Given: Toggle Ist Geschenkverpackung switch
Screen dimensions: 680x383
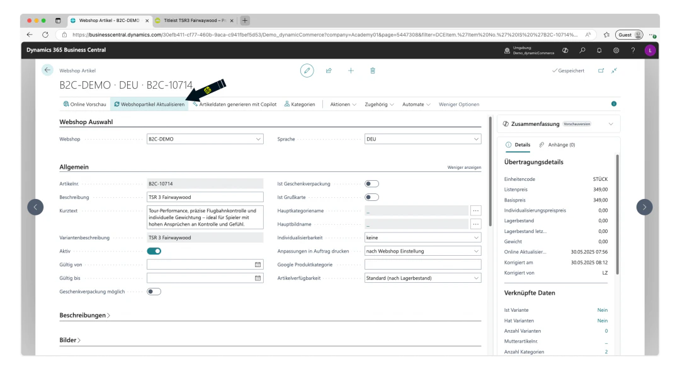Looking at the screenshot, I should (371, 183).
